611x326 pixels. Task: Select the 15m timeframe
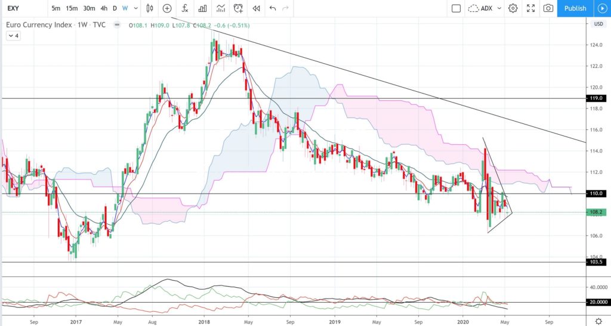pyautogui.click(x=72, y=8)
